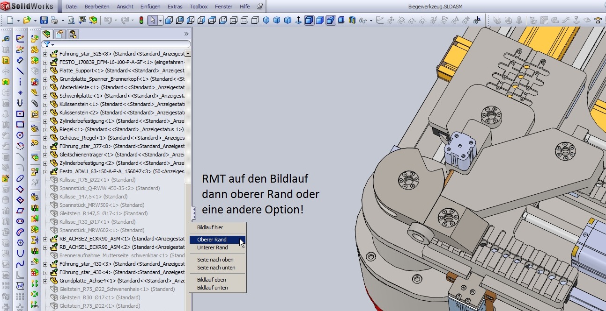Open the Toolbox menu
The image size is (606, 311).
199,7
